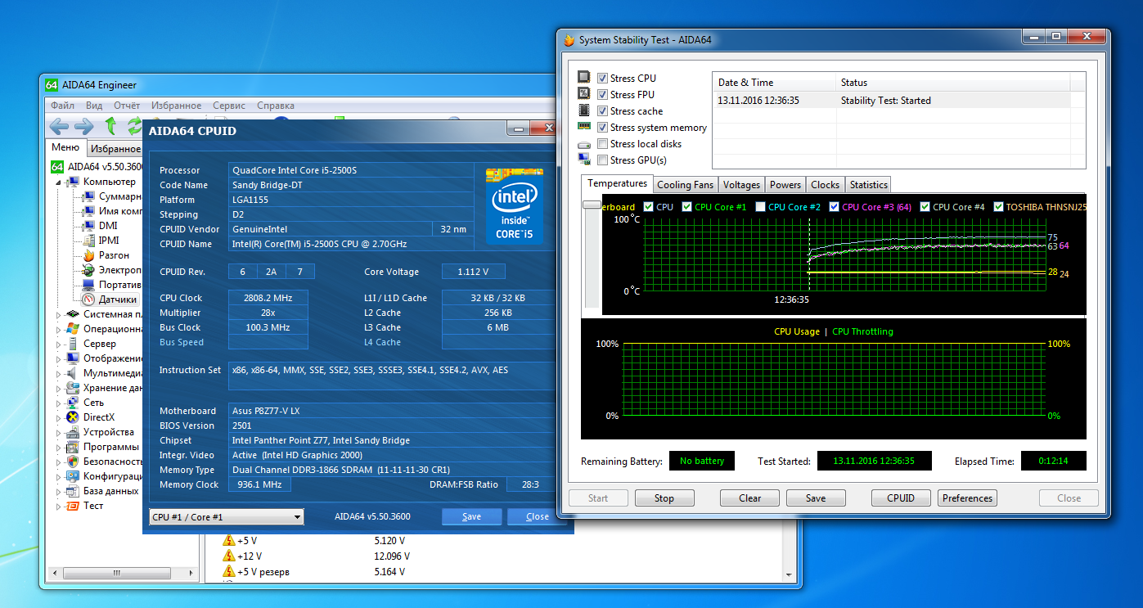Click the Электропитание plug icon
The image size is (1143, 608).
[x=89, y=270]
